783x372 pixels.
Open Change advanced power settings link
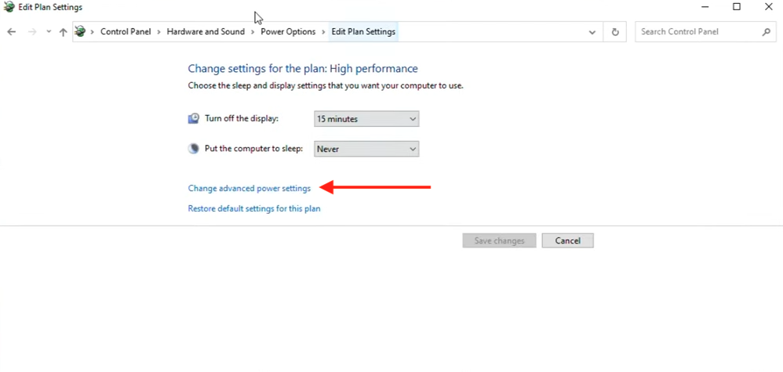click(249, 189)
